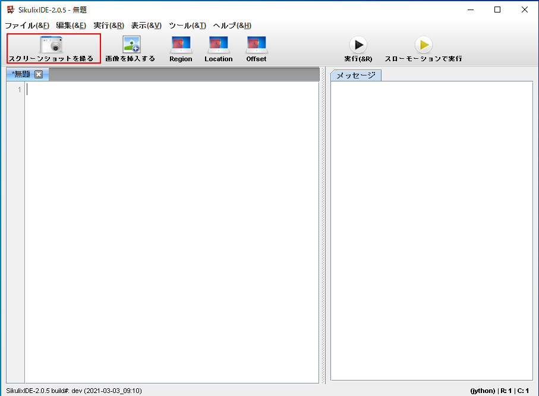539x396 pixels.
Task: Select the Location tool in the toolbar
Action: pos(218,45)
